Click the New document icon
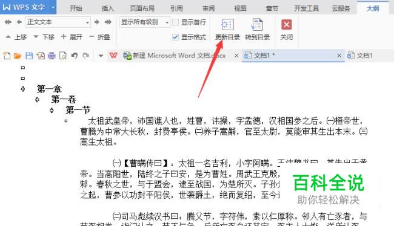The height and width of the screenshot is (226, 394). click(7, 56)
